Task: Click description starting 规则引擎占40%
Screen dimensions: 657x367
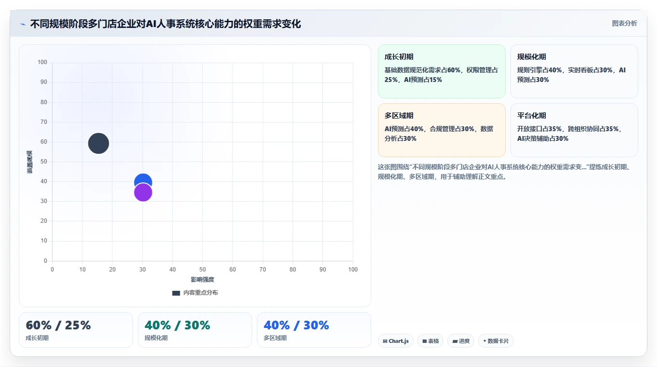Action: click(572, 75)
